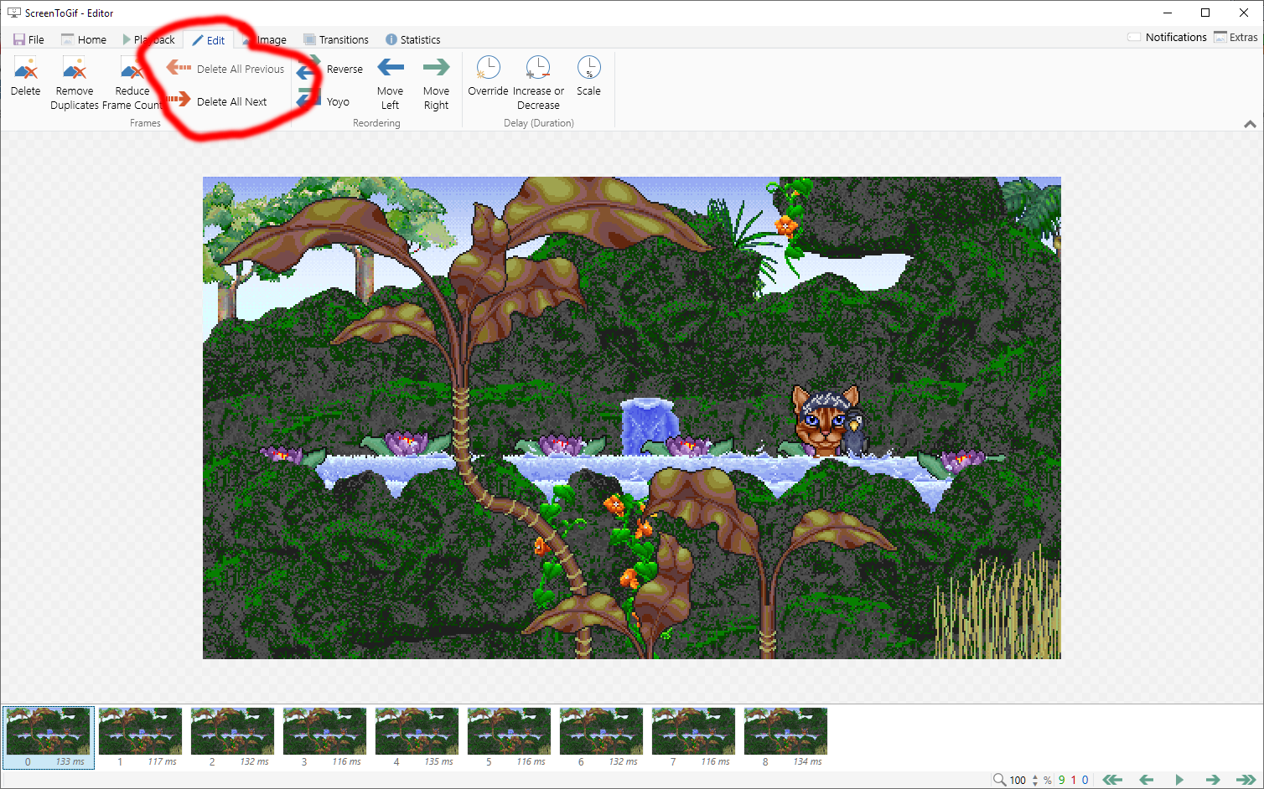Select frame 2 thumbnail
Viewport: 1264px width, 789px height.
pyautogui.click(x=233, y=737)
